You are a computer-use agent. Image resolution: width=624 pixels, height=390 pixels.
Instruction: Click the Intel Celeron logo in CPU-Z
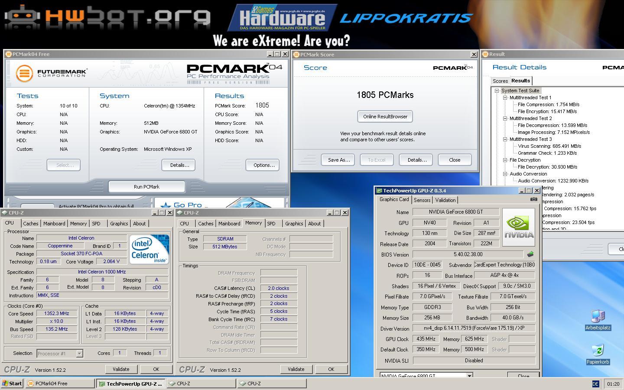pyautogui.click(x=149, y=249)
